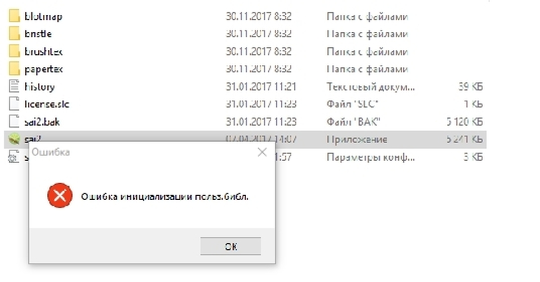Click the blotmap folder icon

(x=14, y=17)
